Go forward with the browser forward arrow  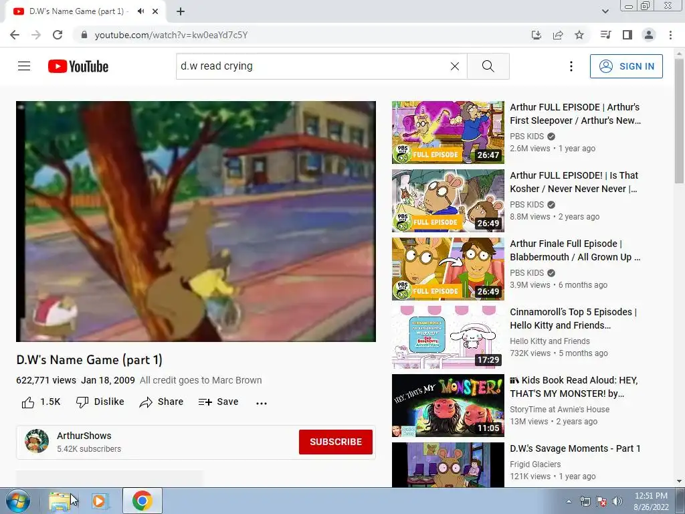(x=36, y=35)
